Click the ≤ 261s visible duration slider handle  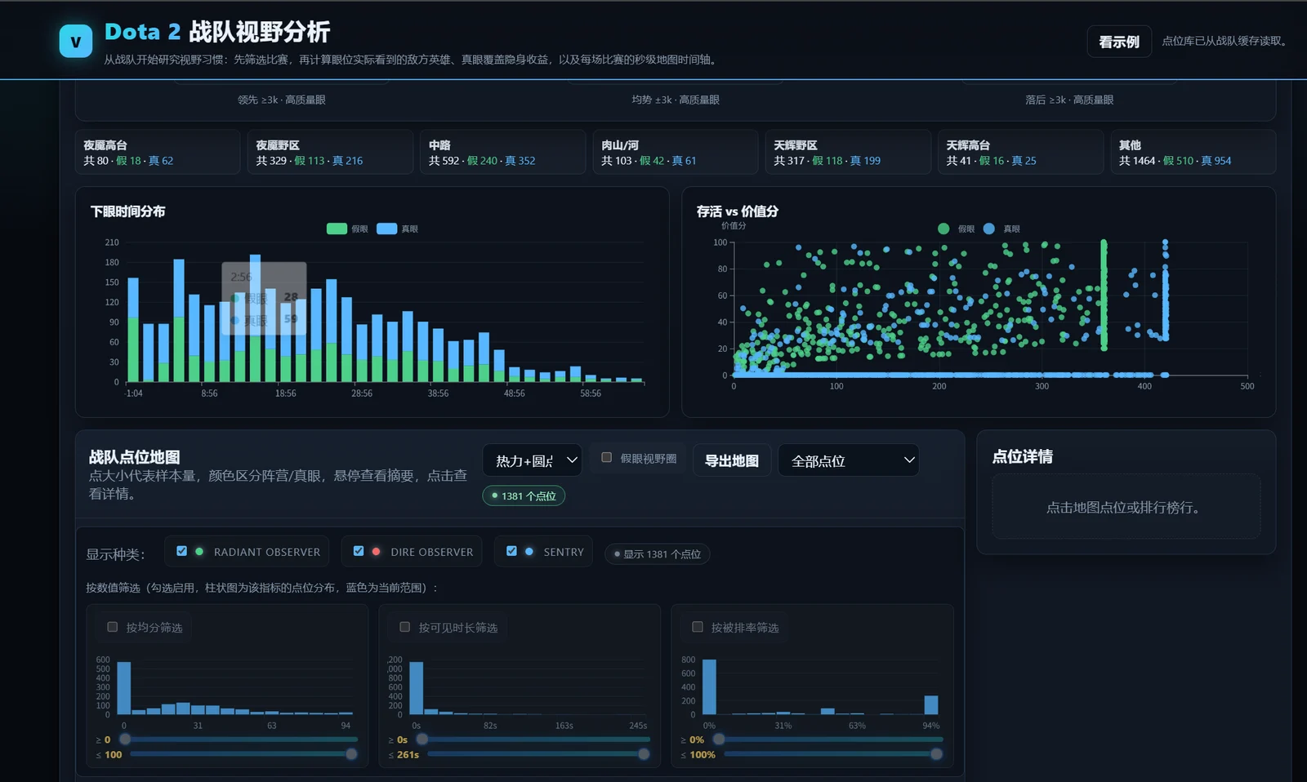[644, 754]
